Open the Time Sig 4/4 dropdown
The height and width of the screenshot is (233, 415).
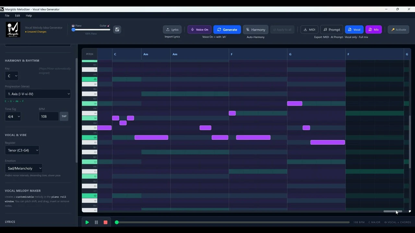tap(13, 116)
